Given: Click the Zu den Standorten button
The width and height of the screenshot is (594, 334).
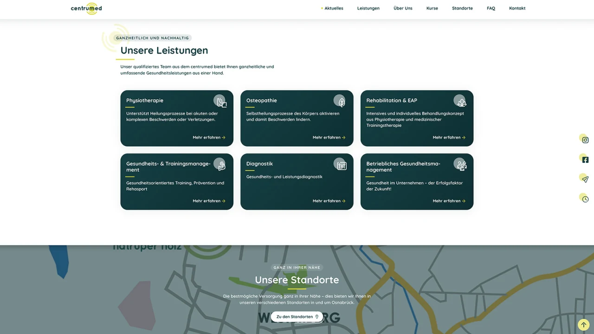Looking at the screenshot, I should 297,317.
